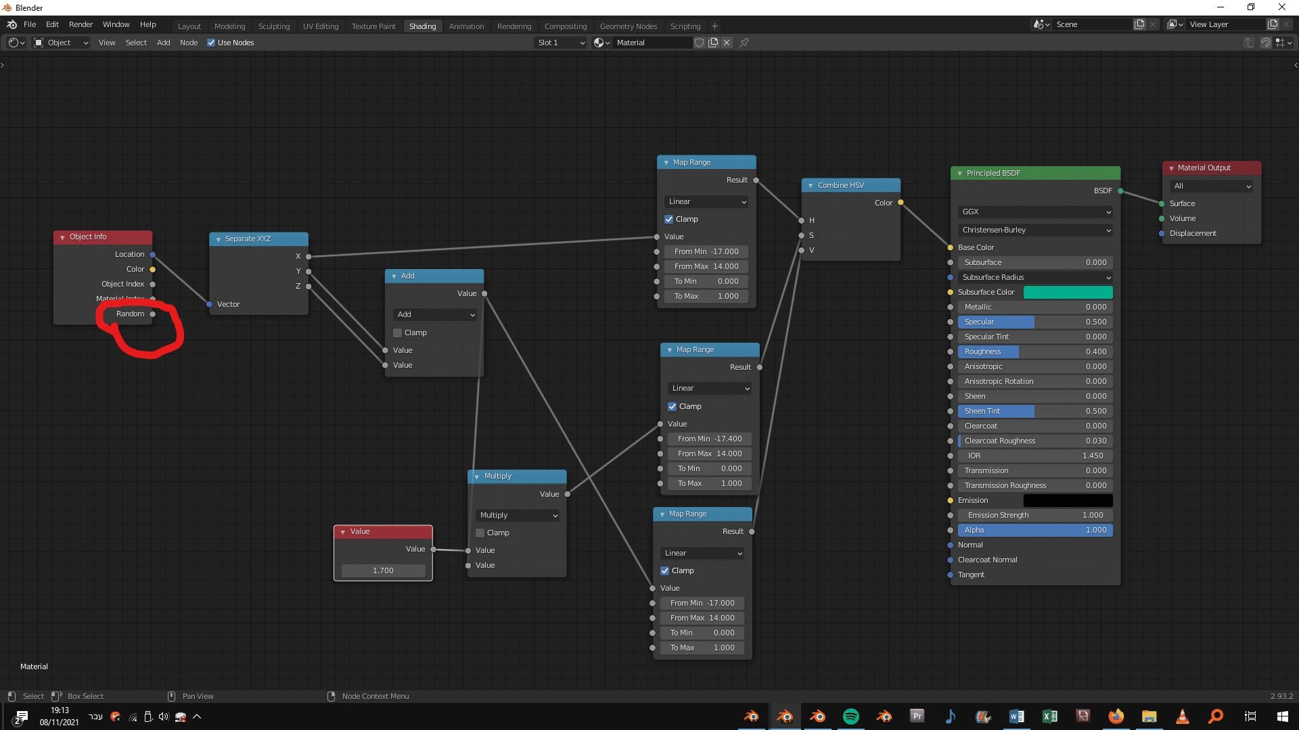The image size is (1299, 730).
Task: Enable Clamp on the Multiply node
Action: tap(480, 533)
